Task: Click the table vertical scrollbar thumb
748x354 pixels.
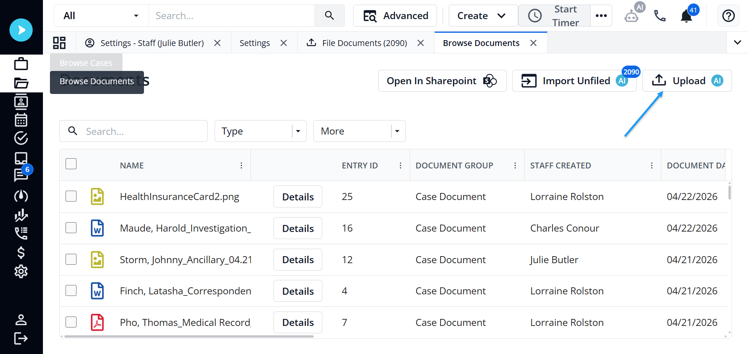Action: click(730, 192)
